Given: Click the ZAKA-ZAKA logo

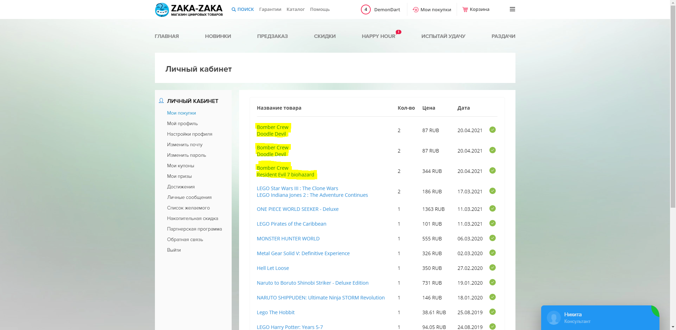Looking at the screenshot, I should click(x=189, y=10).
